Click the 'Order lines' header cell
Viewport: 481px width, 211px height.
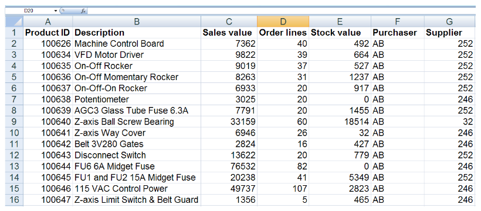coord(283,32)
